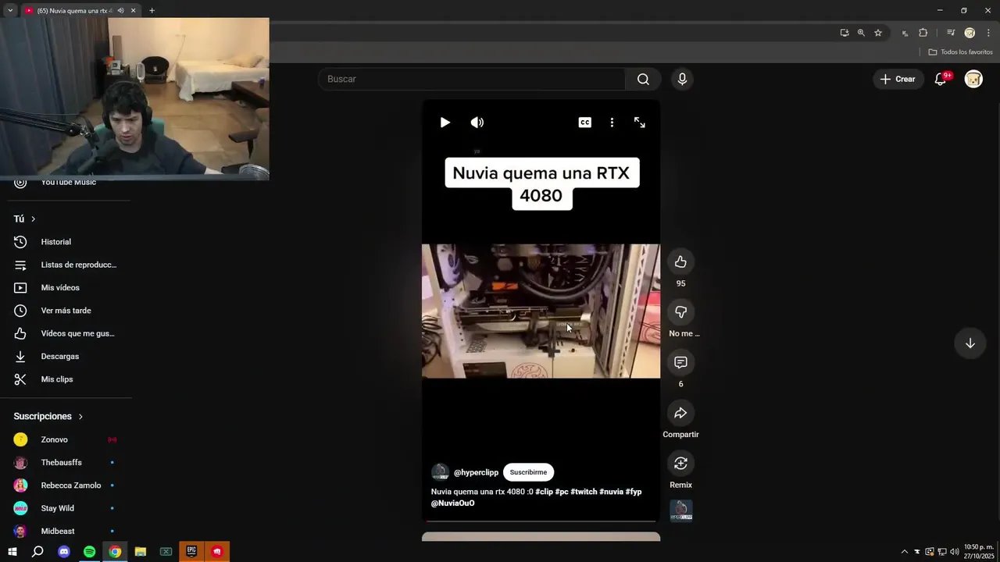Open Videos que me gustan

[x=66, y=333]
